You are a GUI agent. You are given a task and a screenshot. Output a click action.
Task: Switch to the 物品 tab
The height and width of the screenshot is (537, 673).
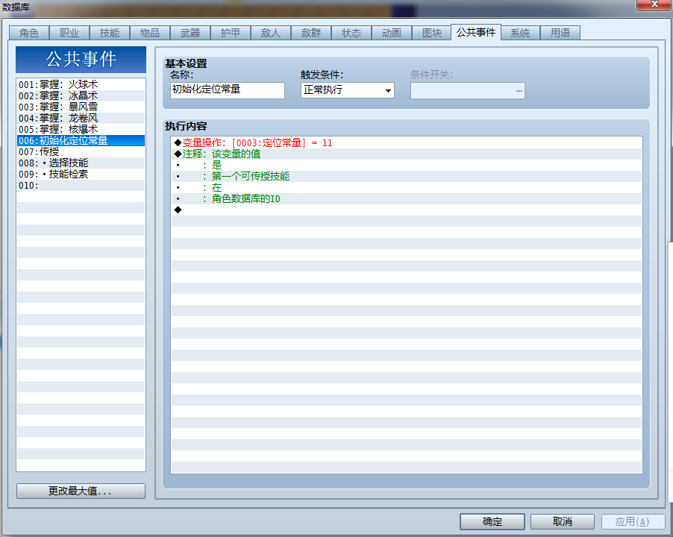(150, 33)
